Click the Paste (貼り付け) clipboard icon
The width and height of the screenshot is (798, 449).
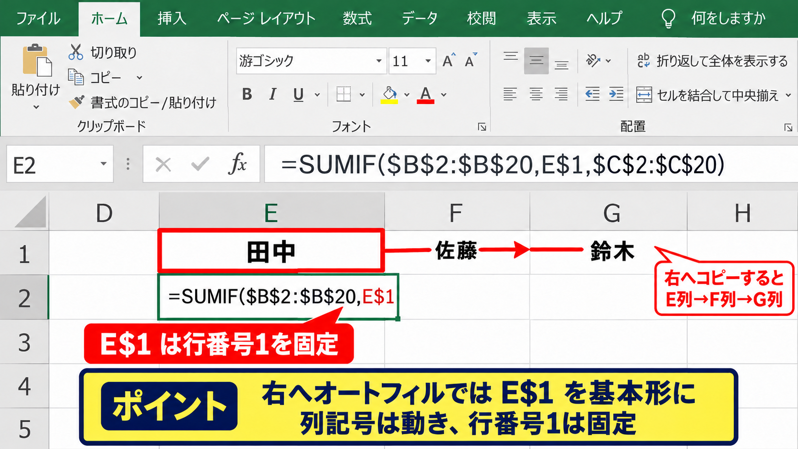click(37, 60)
